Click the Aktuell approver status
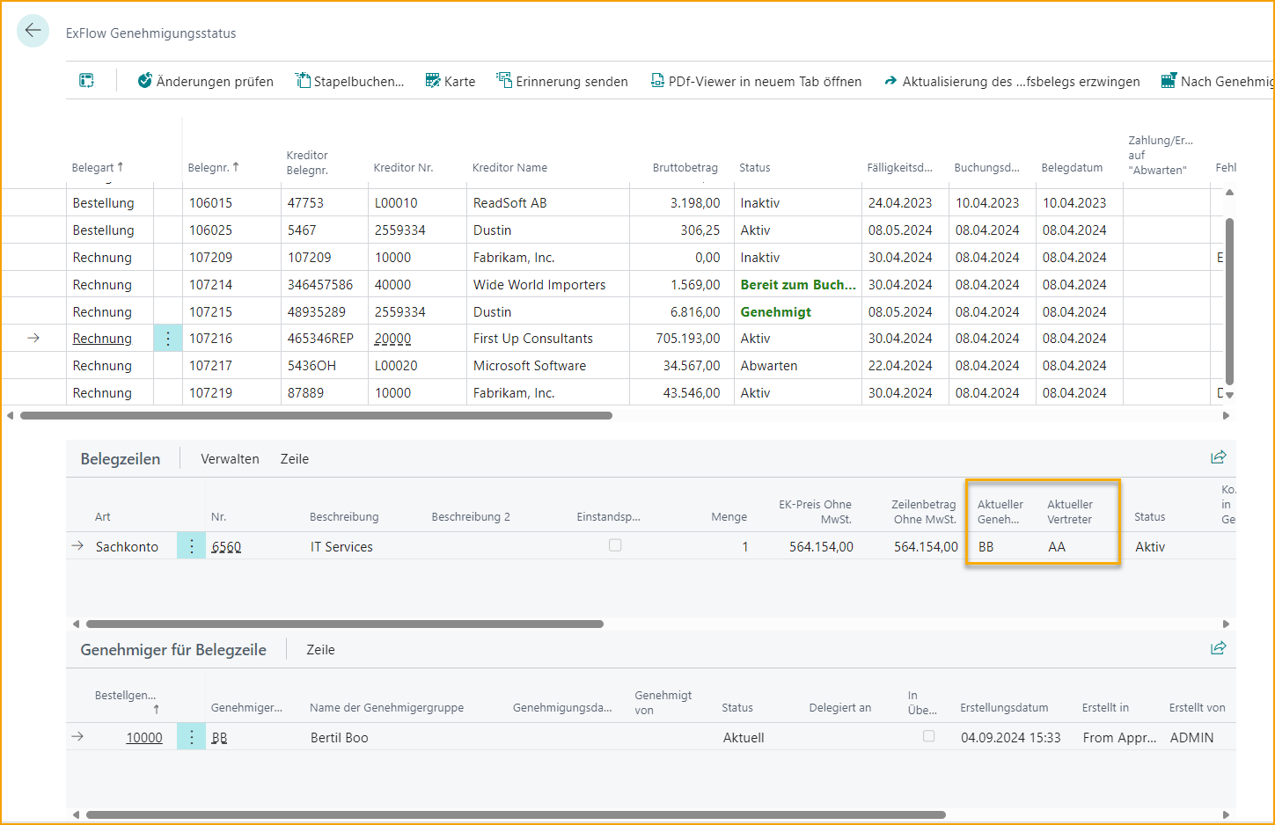 (x=744, y=737)
